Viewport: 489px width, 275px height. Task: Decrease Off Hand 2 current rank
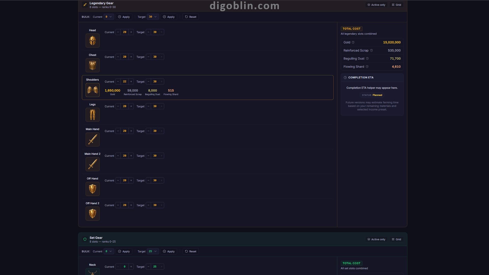118,205
